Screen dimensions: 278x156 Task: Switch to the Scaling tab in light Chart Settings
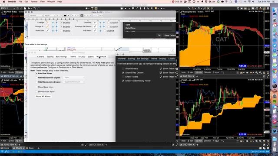50,57
